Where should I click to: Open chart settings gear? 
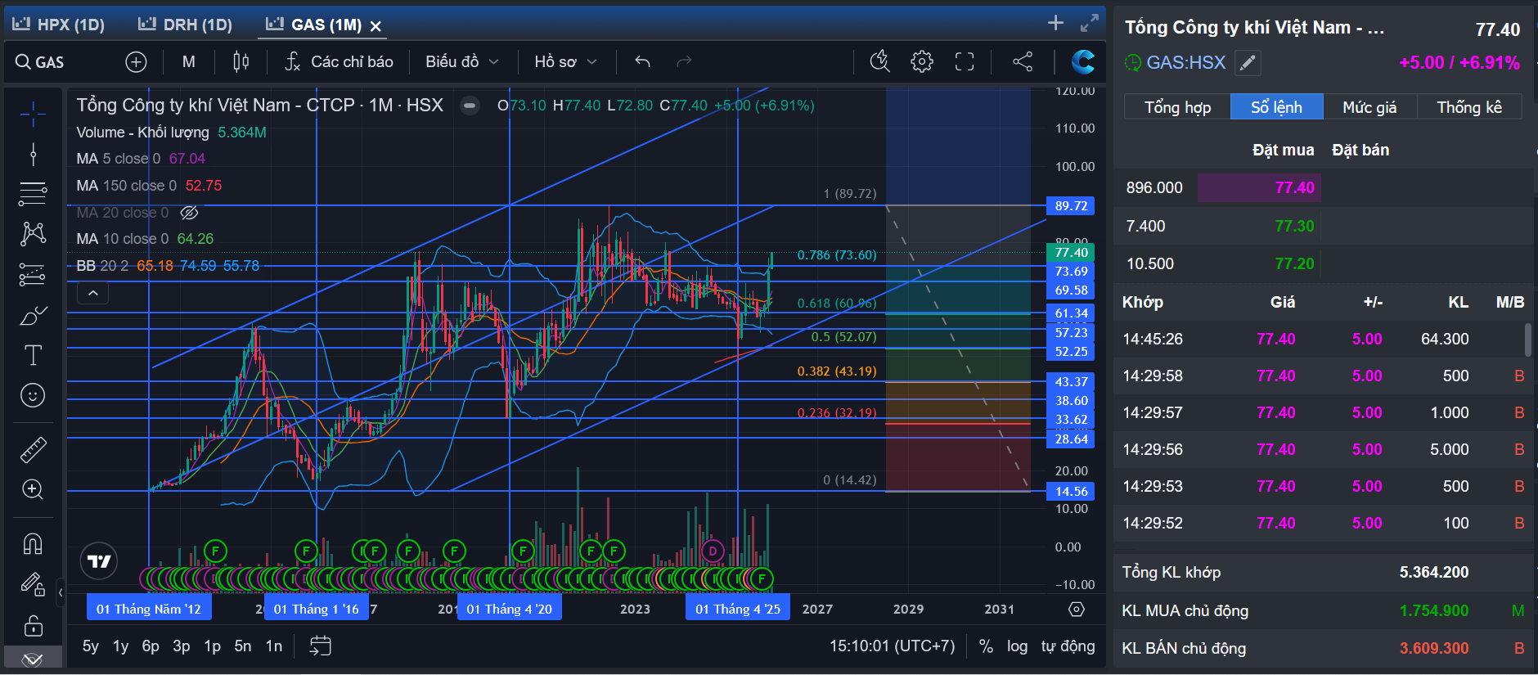click(x=922, y=61)
